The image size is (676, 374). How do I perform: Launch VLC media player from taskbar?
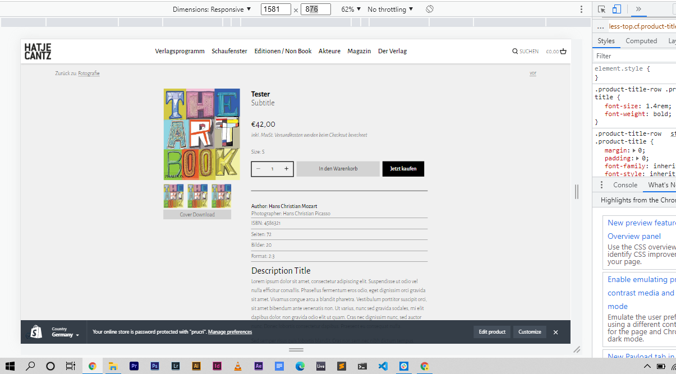pos(238,366)
